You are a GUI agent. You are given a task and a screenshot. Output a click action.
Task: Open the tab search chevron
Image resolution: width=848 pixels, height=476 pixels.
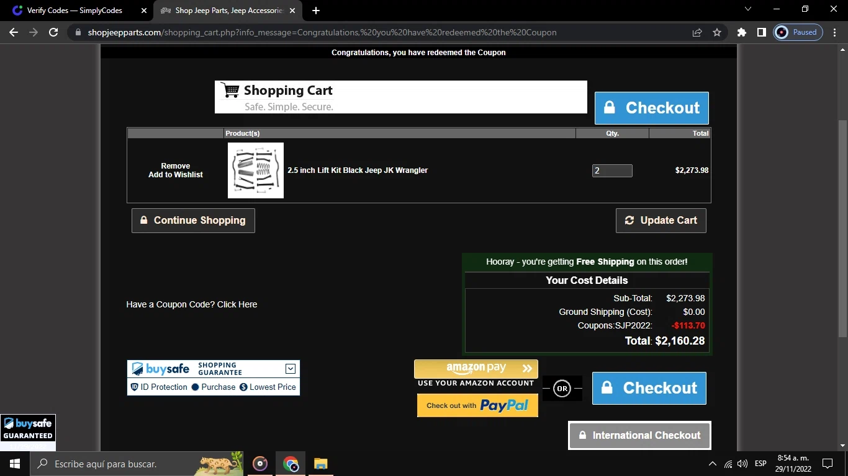tap(748, 9)
